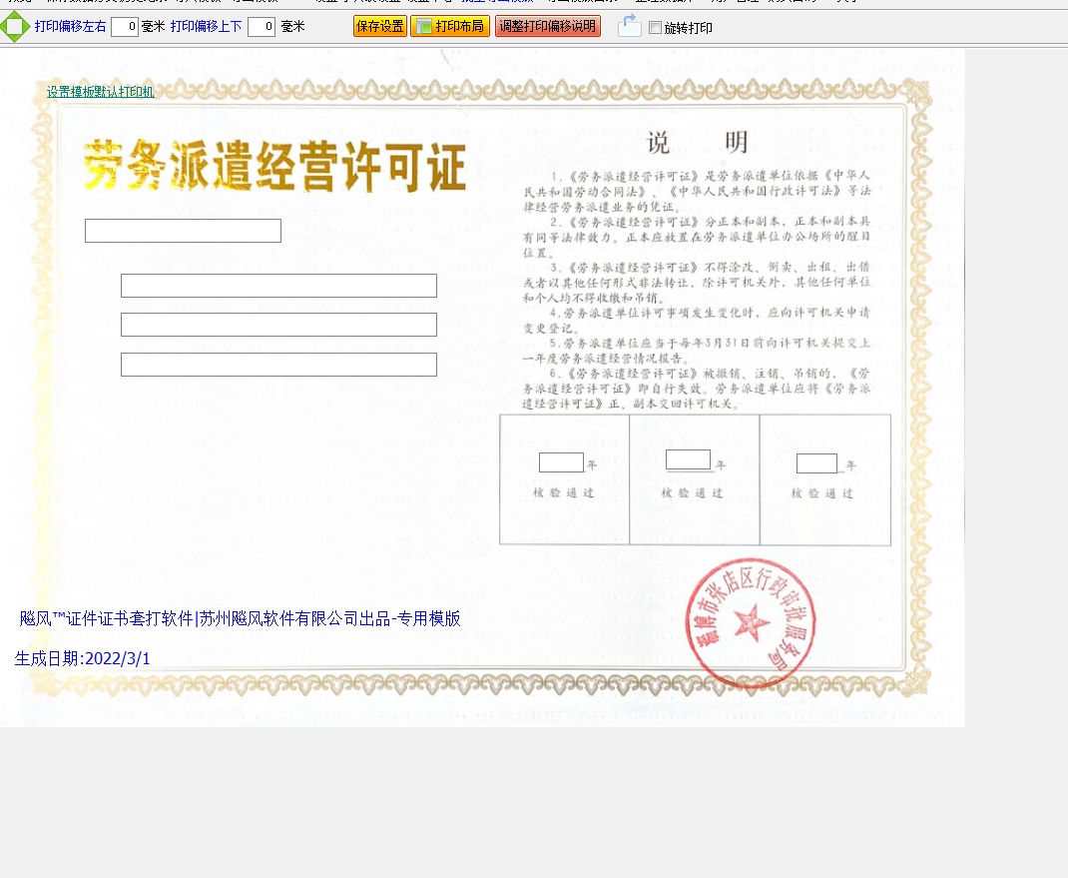Click the year box in right 核验通过 cell

click(816, 463)
